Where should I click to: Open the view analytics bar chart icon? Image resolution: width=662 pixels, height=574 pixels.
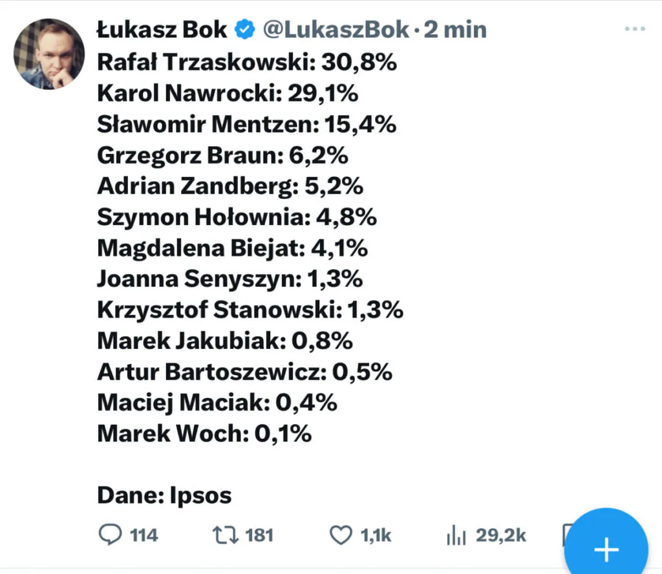pyautogui.click(x=456, y=535)
